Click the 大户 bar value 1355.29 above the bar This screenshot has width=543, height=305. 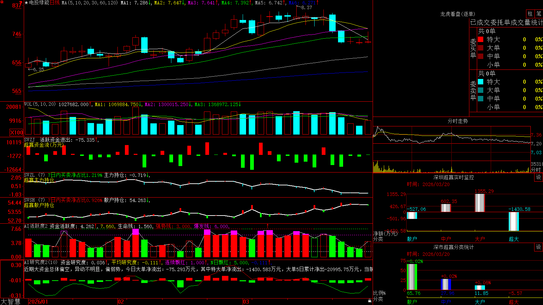[484, 191]
